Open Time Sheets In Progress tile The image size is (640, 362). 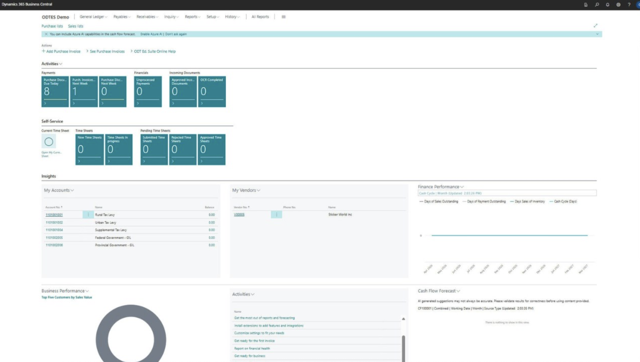click(119, 149)
